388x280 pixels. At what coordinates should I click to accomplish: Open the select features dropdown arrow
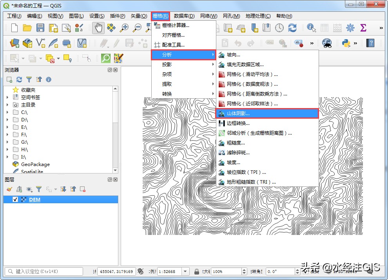23,58
